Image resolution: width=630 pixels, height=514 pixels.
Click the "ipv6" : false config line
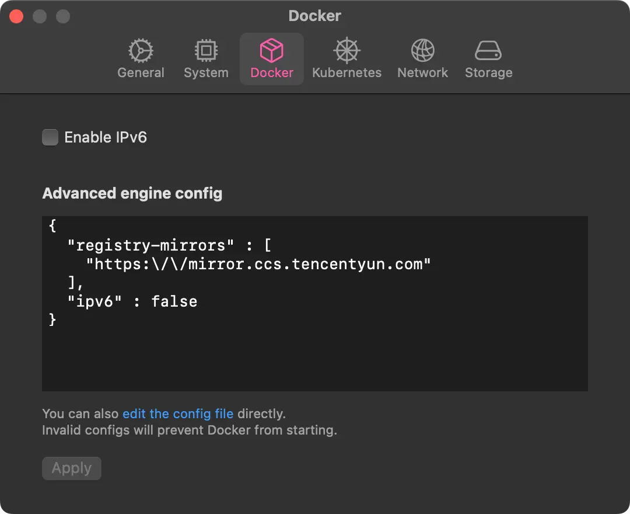[x=133, y=301]
